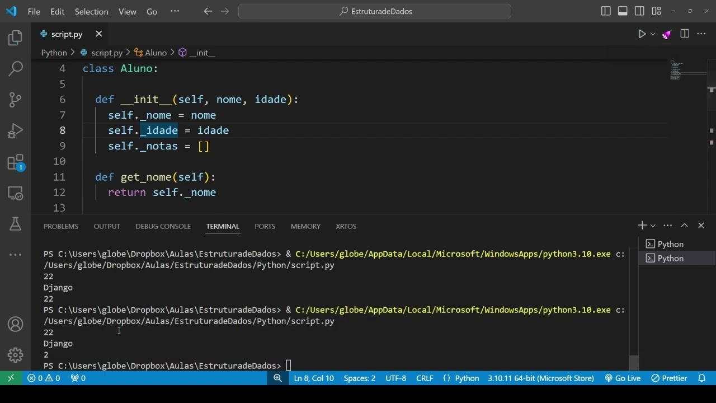
Task: Open the Go menu
Action: click(x=152, y=11)
